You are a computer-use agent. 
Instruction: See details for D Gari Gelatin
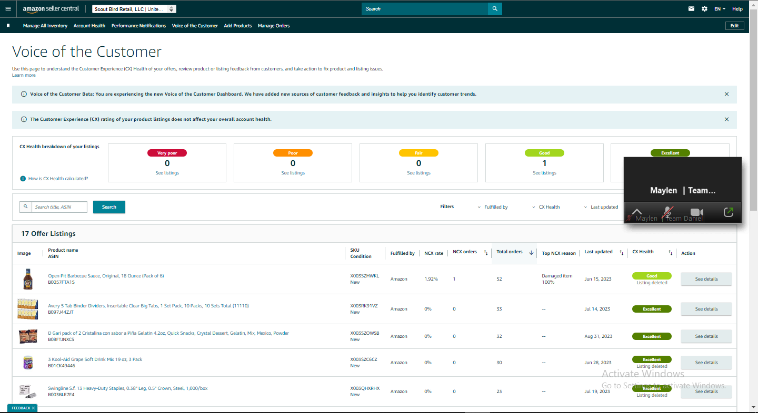(706, 336)
